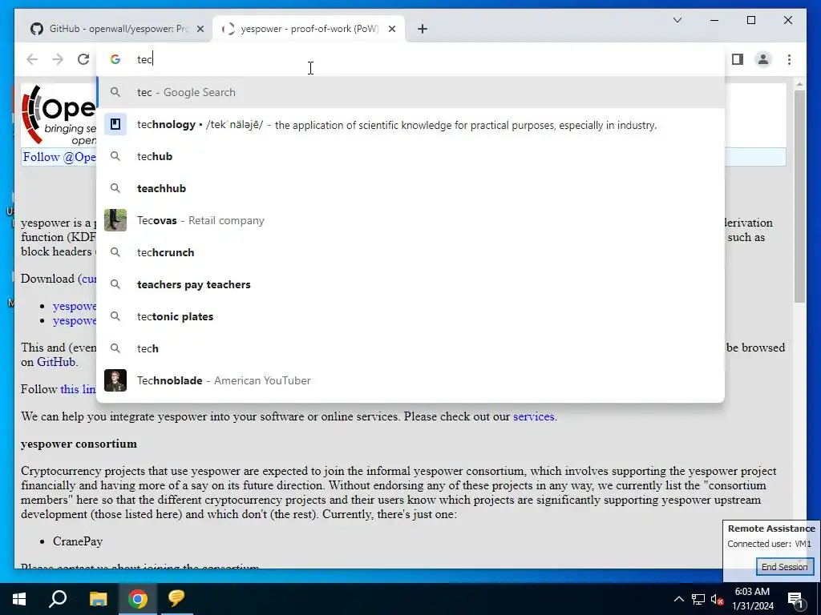Click the search icon beside 'techcrunch'
The width and height of the screenshot is (821, 615).
[115, 252]
